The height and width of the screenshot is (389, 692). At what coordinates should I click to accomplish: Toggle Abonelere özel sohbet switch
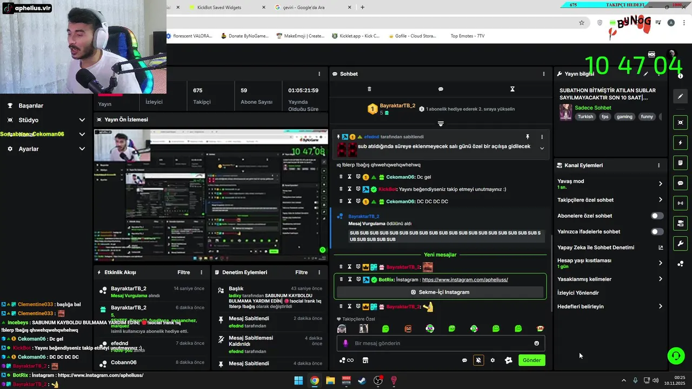coord(657,216)
